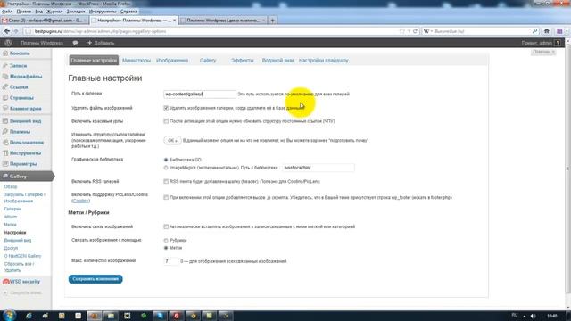571x321 pixels.
Task: Open Обзор under Gallery submenu
Action: click(x=11, y=186)
